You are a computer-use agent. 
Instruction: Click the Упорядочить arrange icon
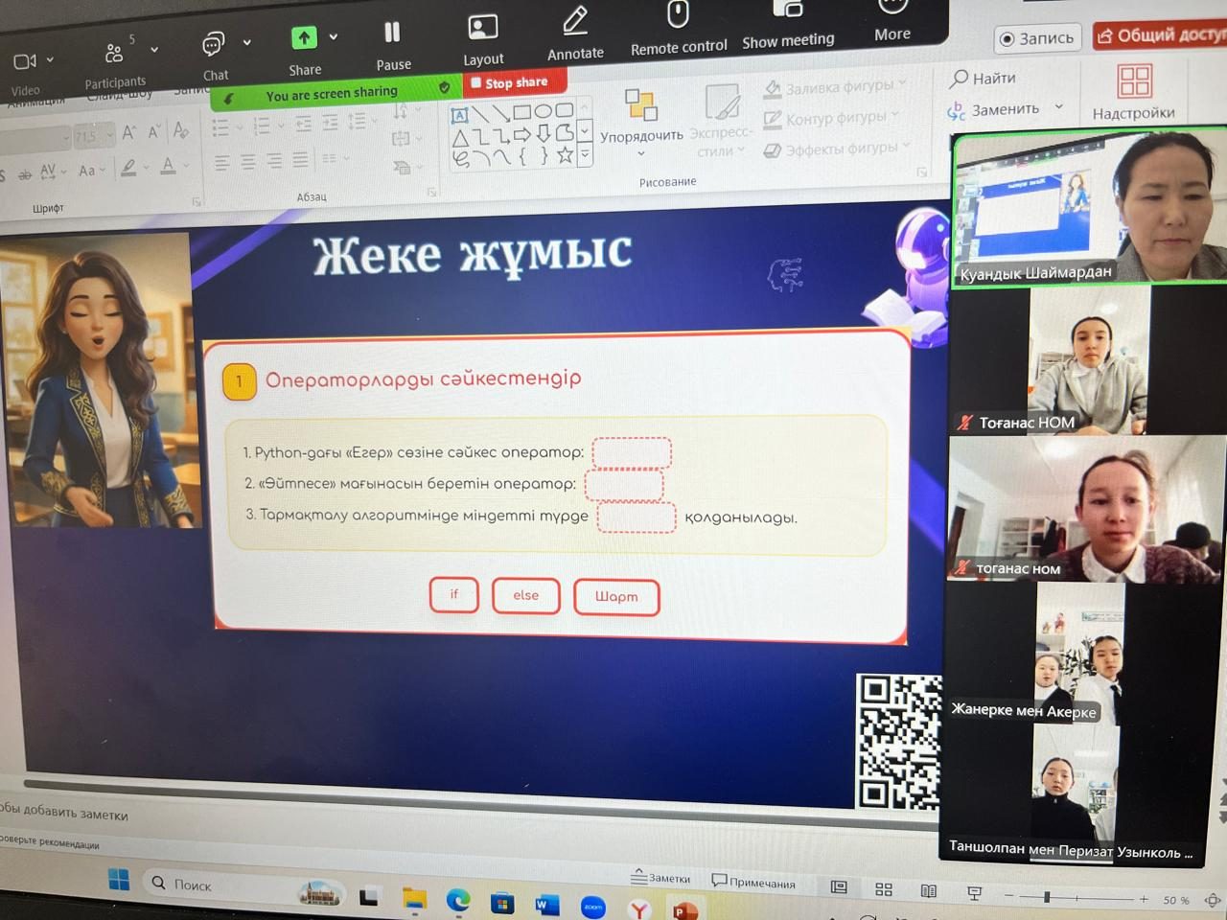(640, 104)
